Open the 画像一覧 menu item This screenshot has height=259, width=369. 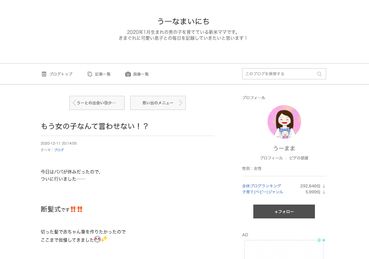(137, 74)
